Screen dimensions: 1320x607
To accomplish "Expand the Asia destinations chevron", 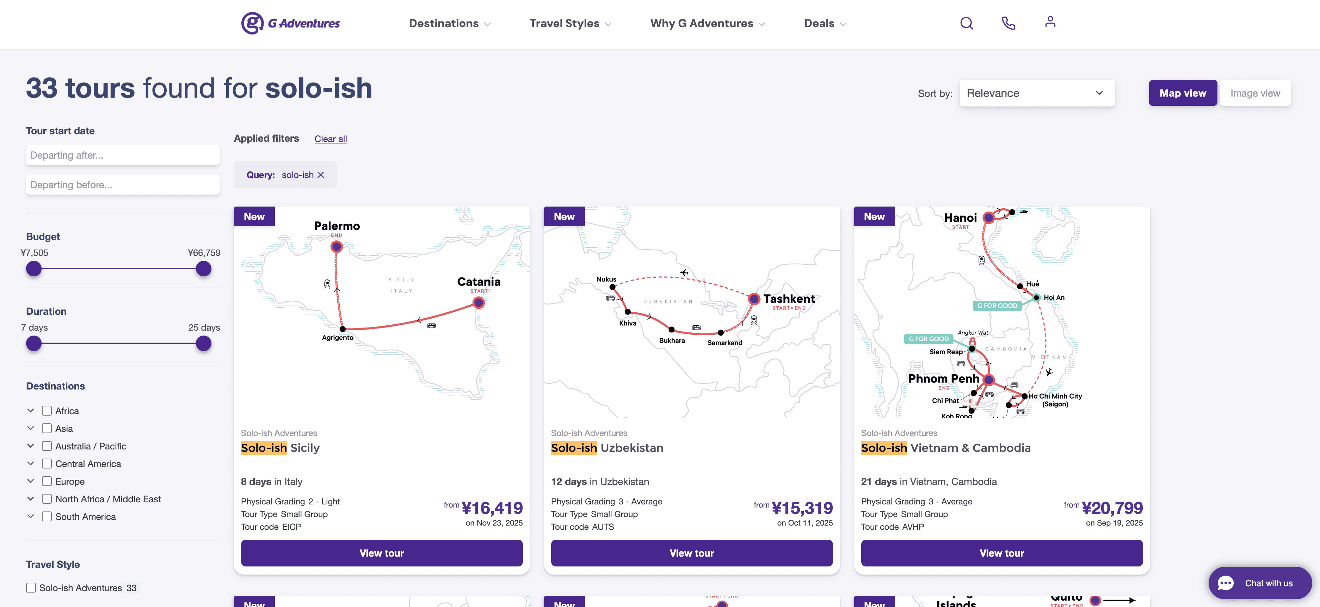I will 31,428.
